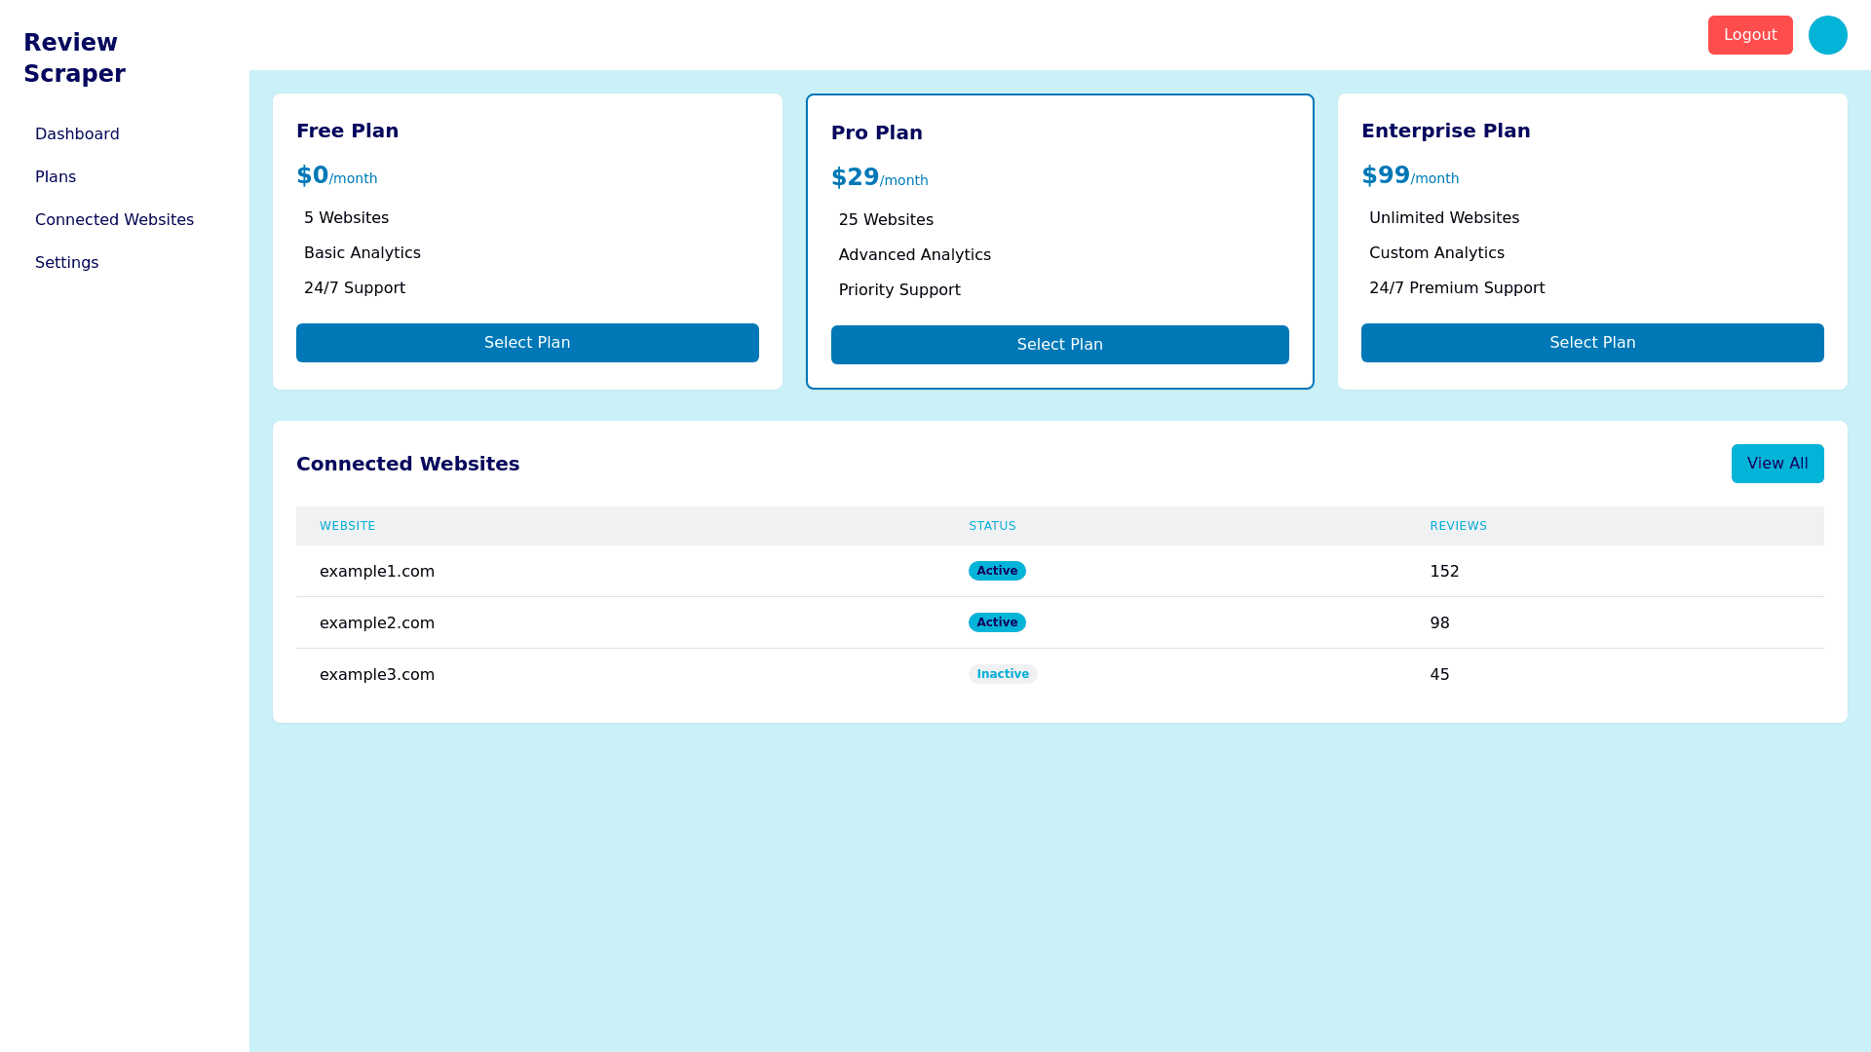Image resolution: width=1871 pixels, height=1052 pixels.
Task: Click the Logout button
Action: coord(1749,35)
